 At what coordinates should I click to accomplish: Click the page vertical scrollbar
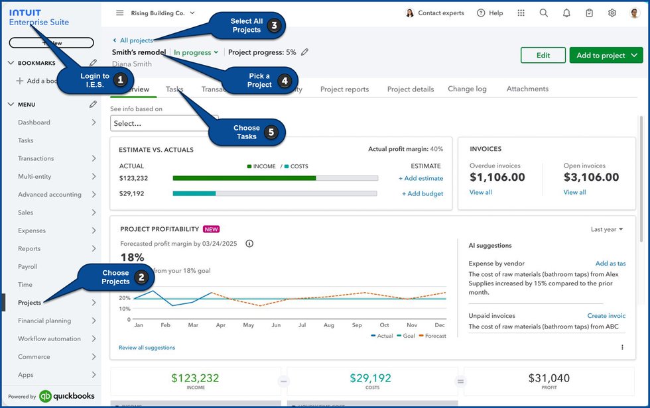[641, 178]
